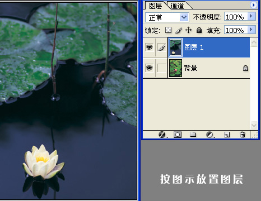Create new fill or adjustment layer
Screen dimensions: 261x201
pos(210,135)
